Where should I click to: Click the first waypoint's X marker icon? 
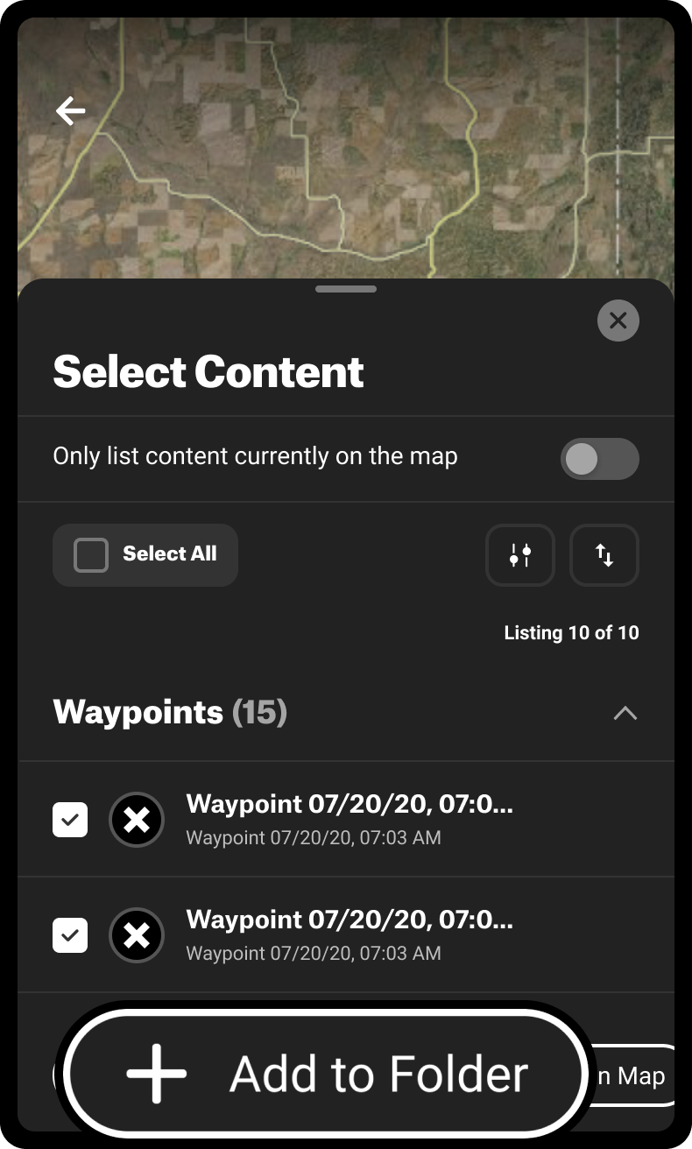[137, 820]
